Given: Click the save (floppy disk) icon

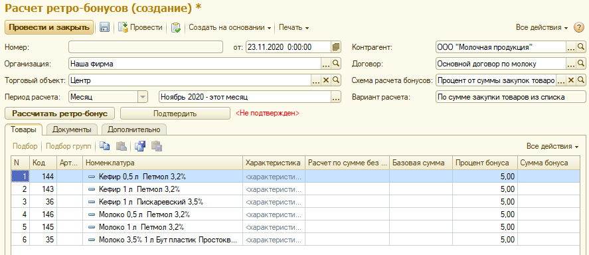Looking at the screenshot, I should pos(104,27).
